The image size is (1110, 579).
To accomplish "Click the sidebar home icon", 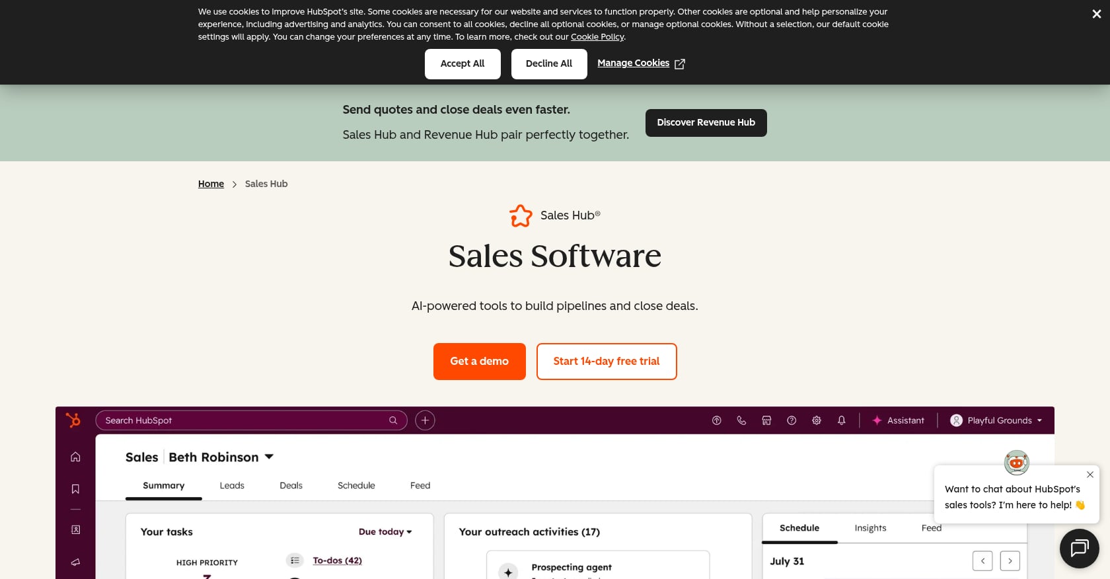I will coord(75,457).
